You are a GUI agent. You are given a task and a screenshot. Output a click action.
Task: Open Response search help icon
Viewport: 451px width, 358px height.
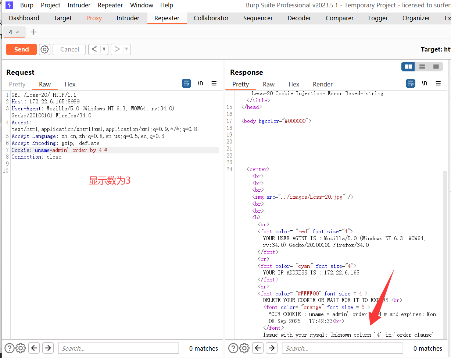tap(233, 348)
